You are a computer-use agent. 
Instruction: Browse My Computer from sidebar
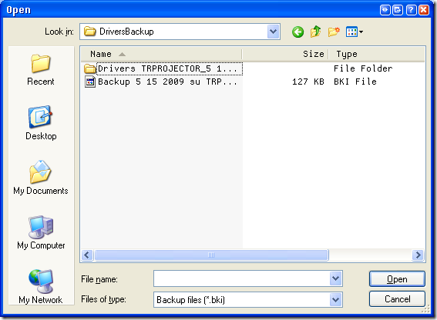pyautogui.click(x=41, y=232)
